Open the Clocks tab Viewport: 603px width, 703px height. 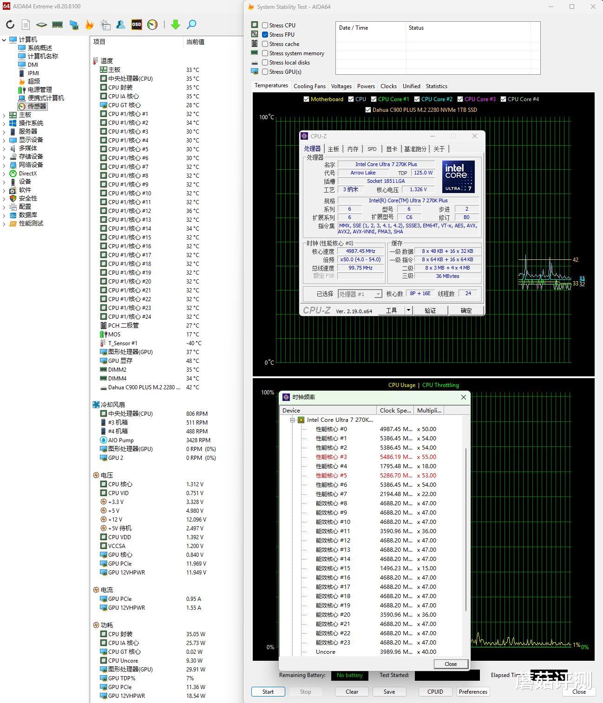pos(388,86)
